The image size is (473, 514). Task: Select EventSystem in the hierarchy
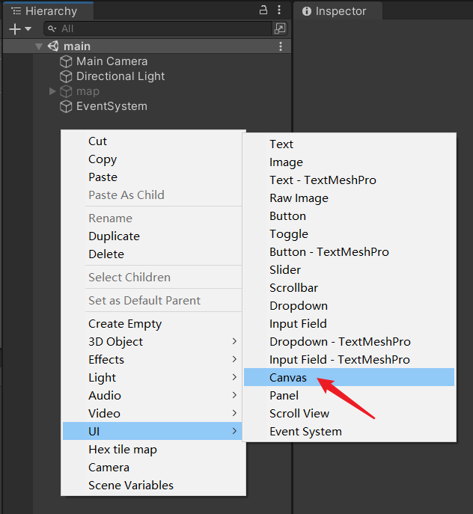pyautogui.click(x=112, y=106)
